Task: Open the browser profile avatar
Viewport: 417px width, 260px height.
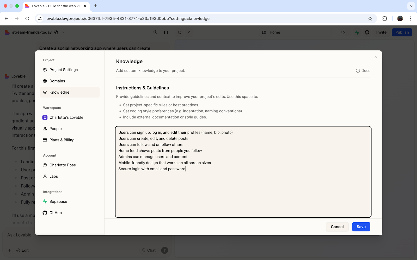Action: tap(400, 18)
